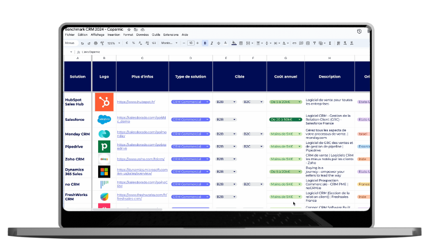Star the Benchmark CRM 2024 document
Image resolution: width=433 pixels, height=251 pixels.
pyautogui.click(x=129, y=29)
